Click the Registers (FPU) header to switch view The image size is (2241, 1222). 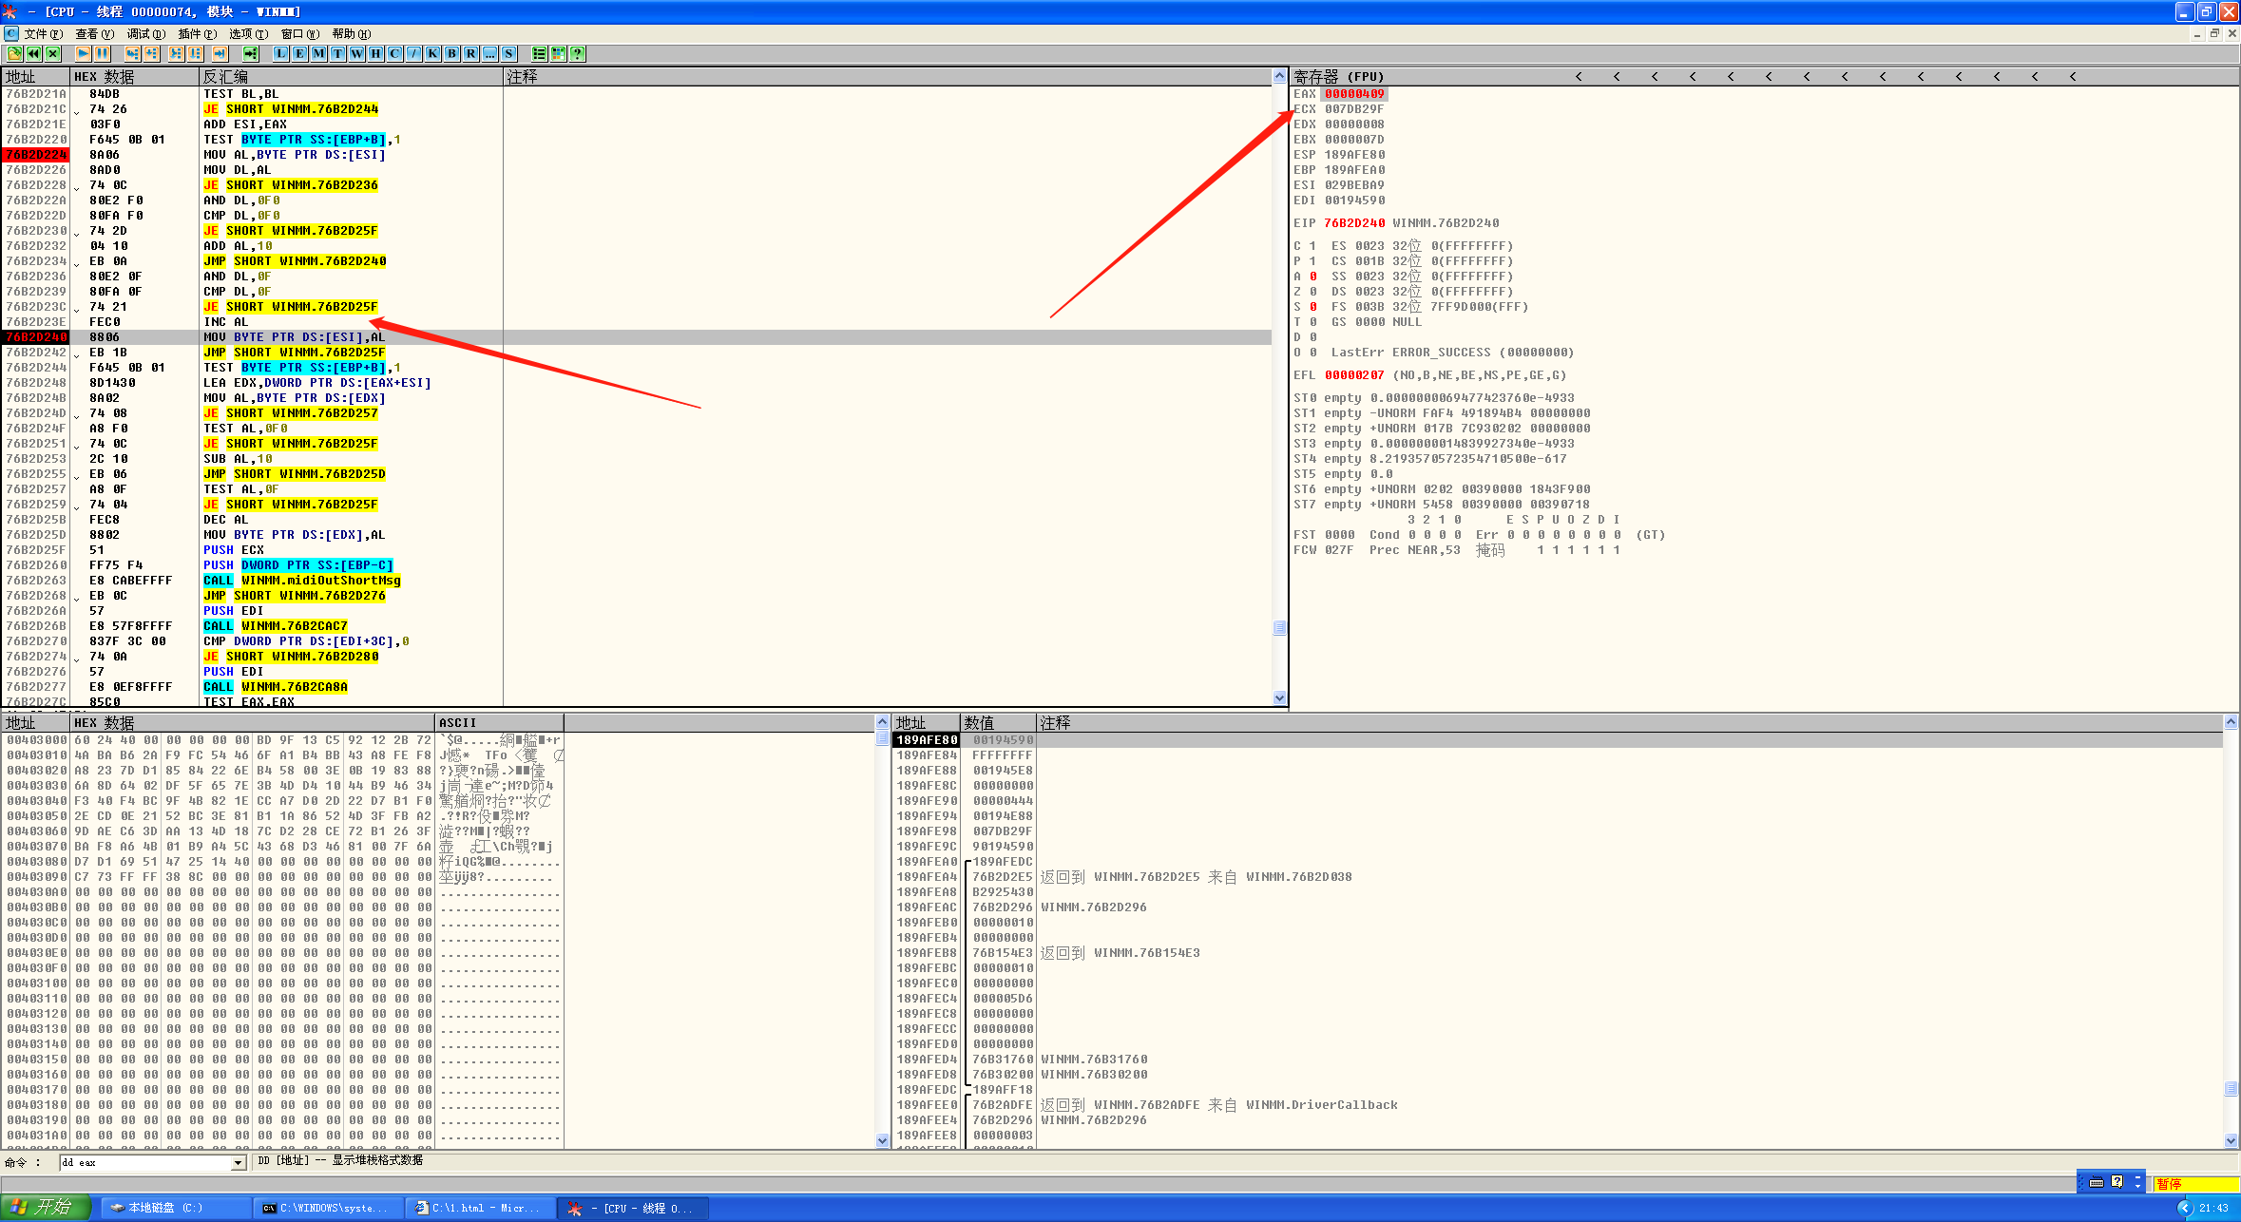(x=1338, y=77)
